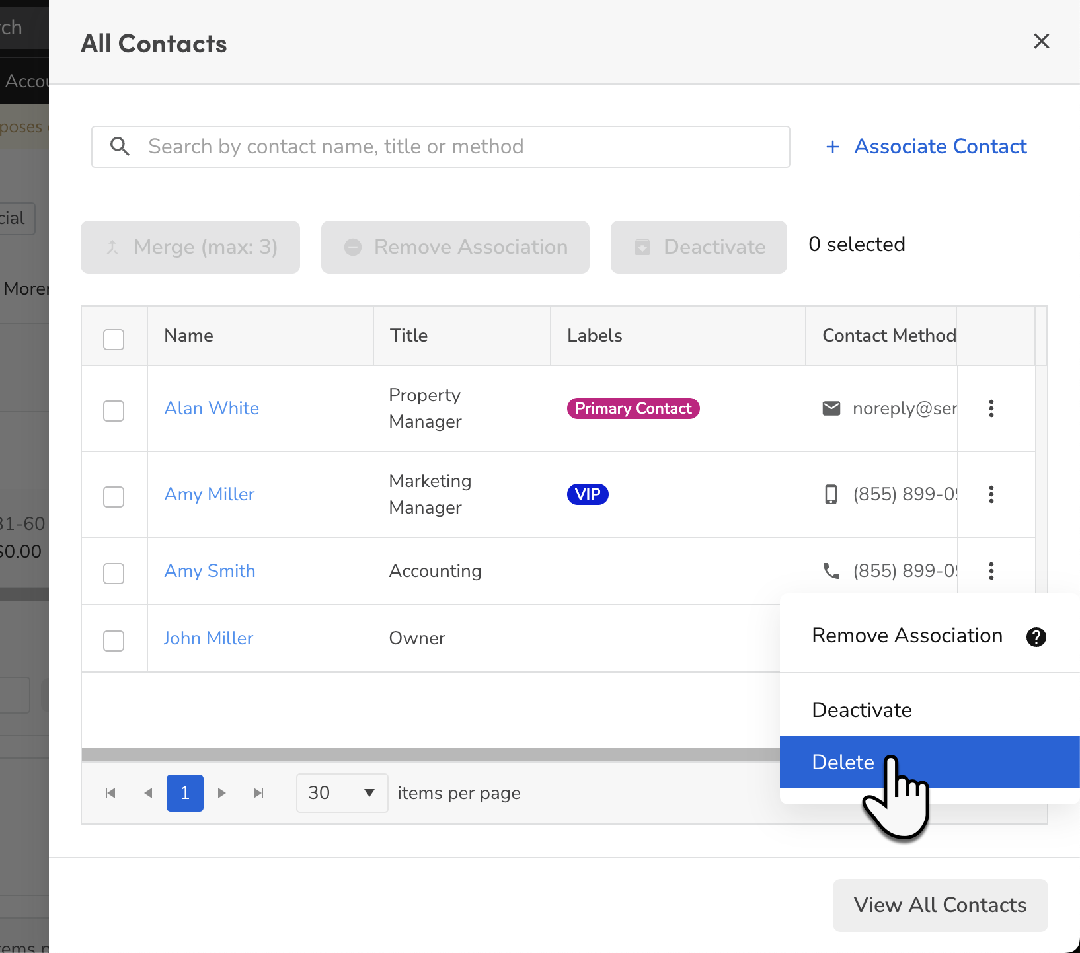The height and width of the screenshot is (953, 1080).
Task: Open Alan White's row actions menu
Action: pyautogui.click(x=991, y=408)
